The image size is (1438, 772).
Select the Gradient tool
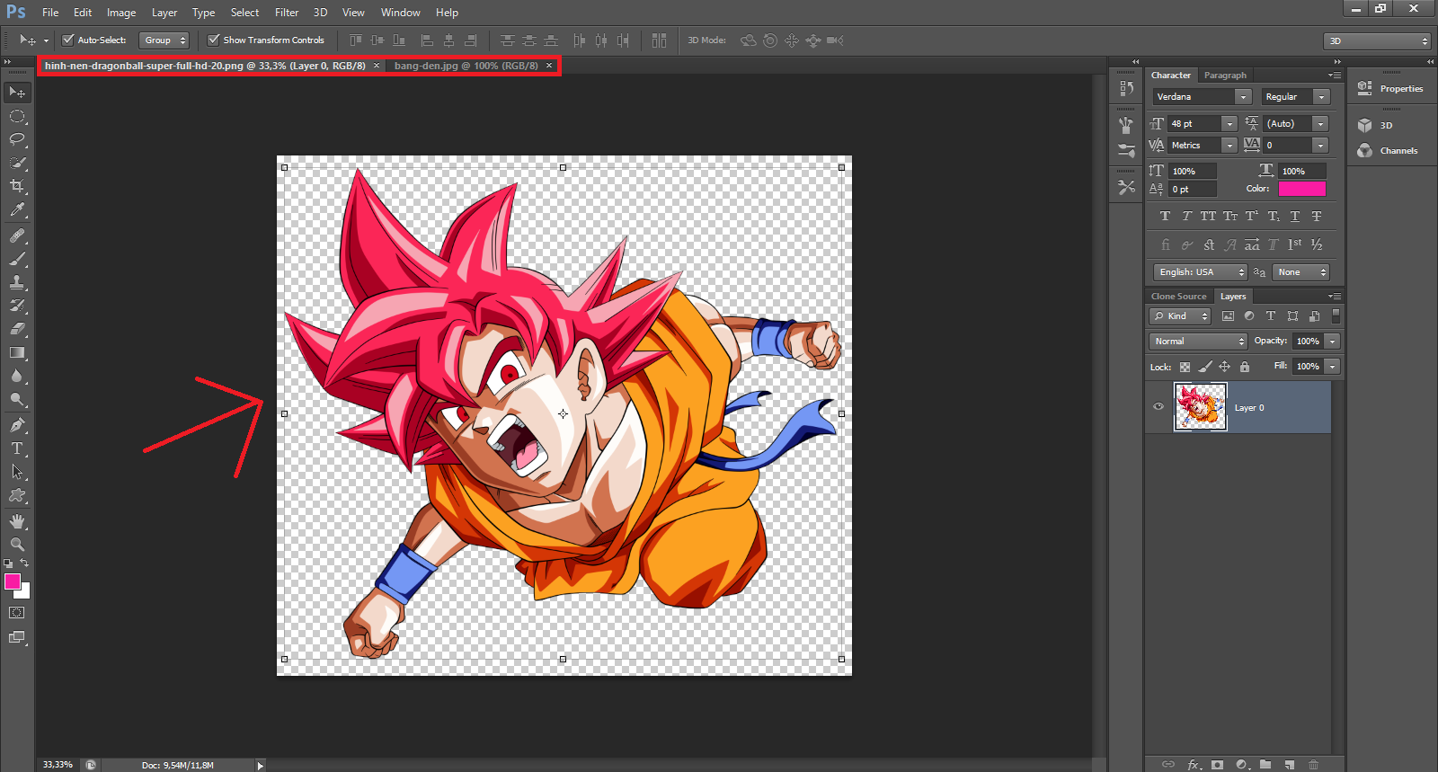tap(17, 352)
